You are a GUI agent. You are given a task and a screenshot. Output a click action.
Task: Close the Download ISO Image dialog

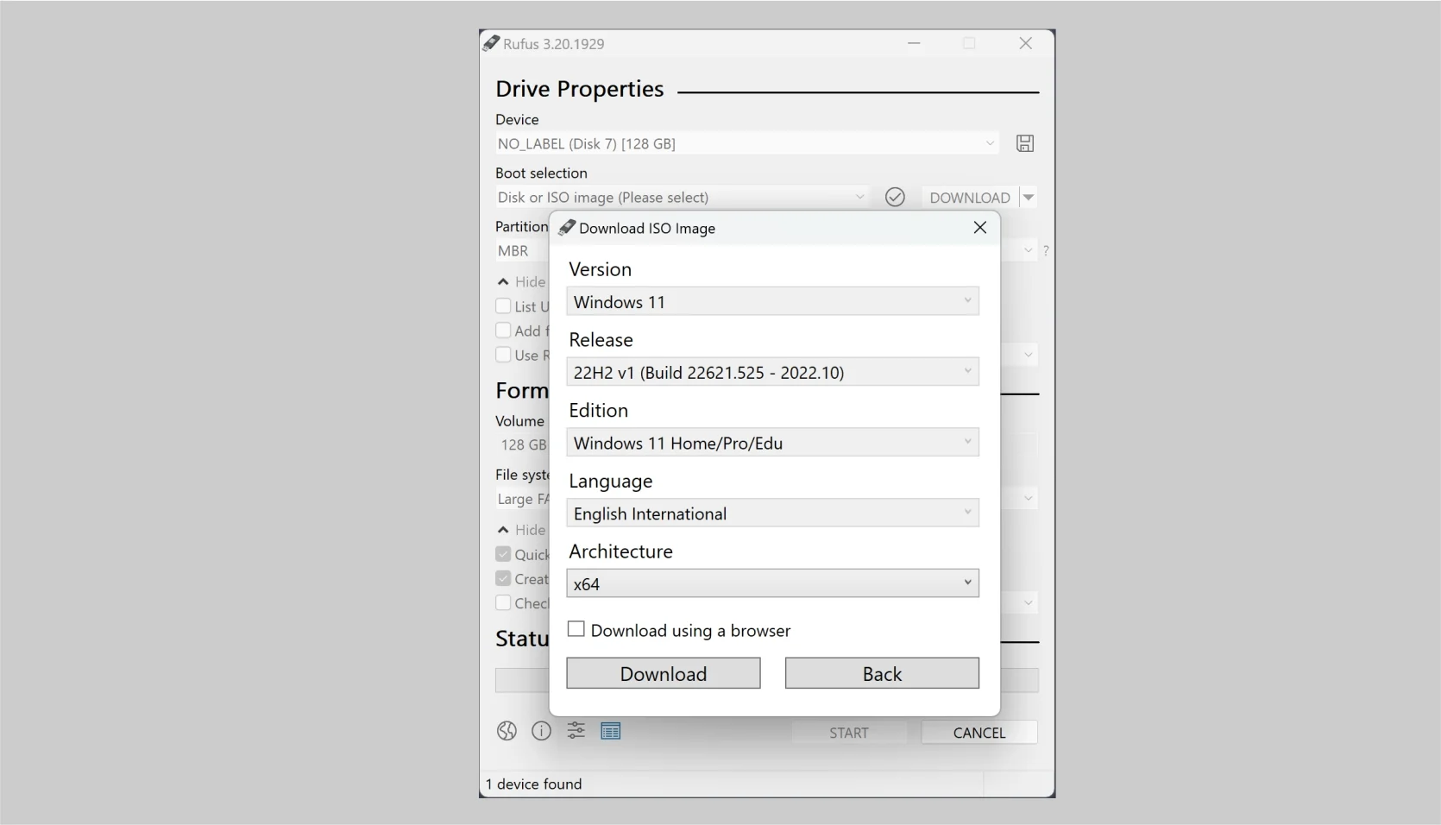pos(980,227)
